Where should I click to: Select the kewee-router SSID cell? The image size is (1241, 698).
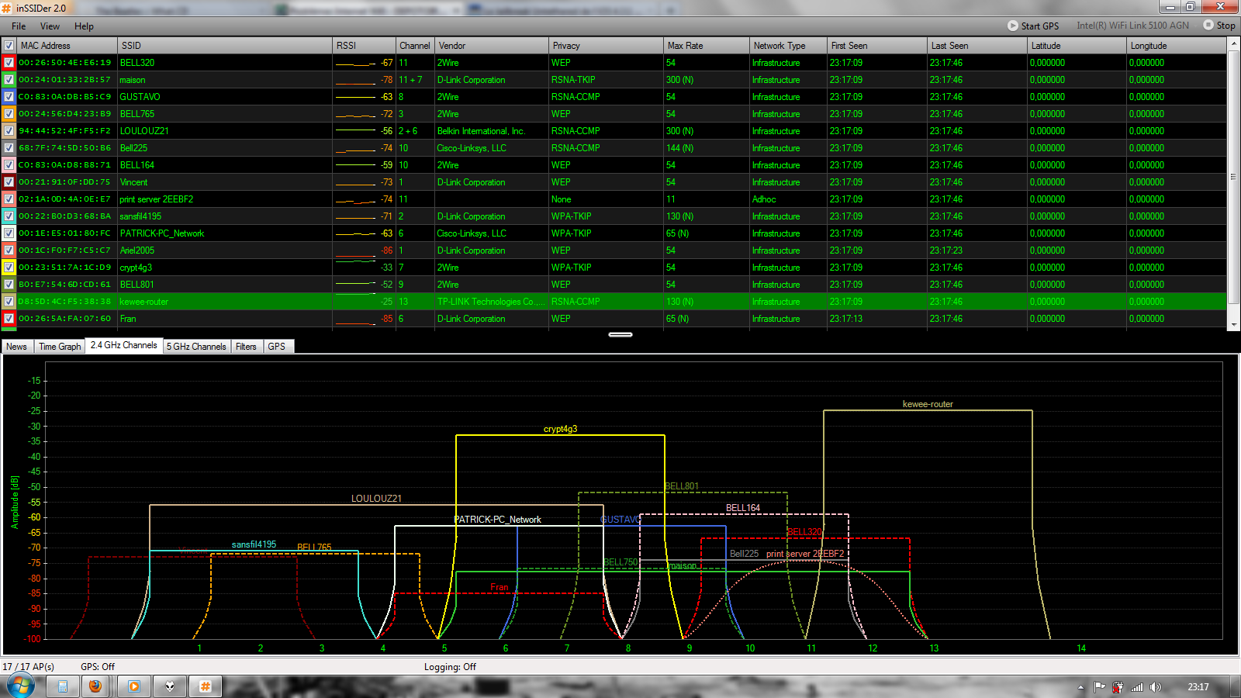(x=225, y=302)
